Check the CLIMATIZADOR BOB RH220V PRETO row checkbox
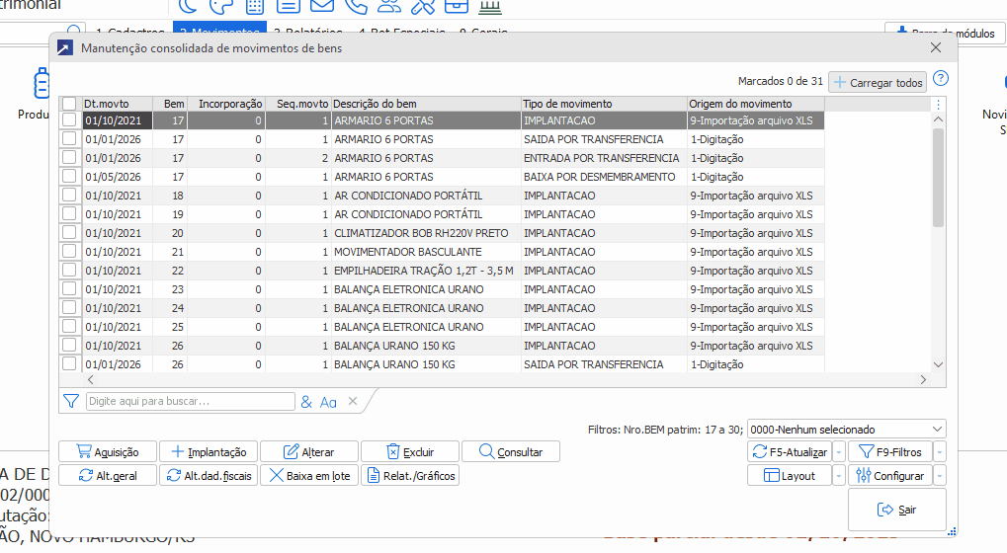Image resolution: width=1007 pixels, height=553 pixels. 69,232
